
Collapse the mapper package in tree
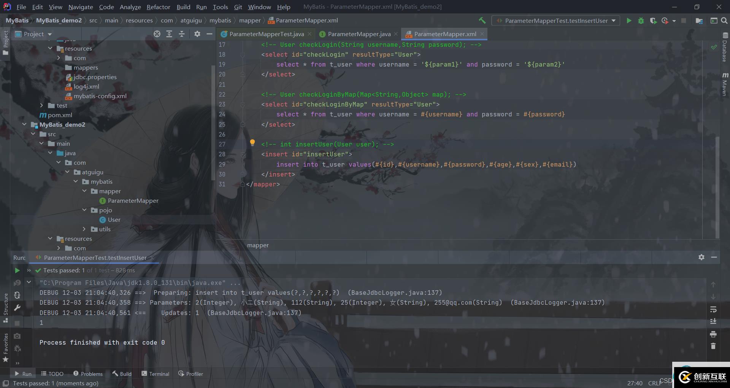click(84, 191)
